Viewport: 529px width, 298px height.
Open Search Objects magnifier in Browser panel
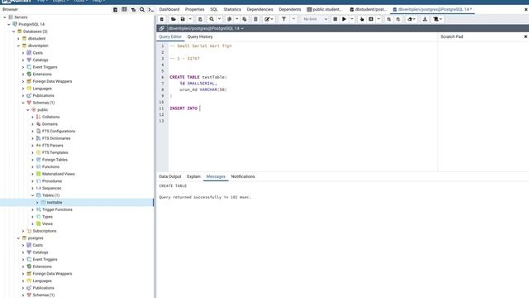point(142,10)
